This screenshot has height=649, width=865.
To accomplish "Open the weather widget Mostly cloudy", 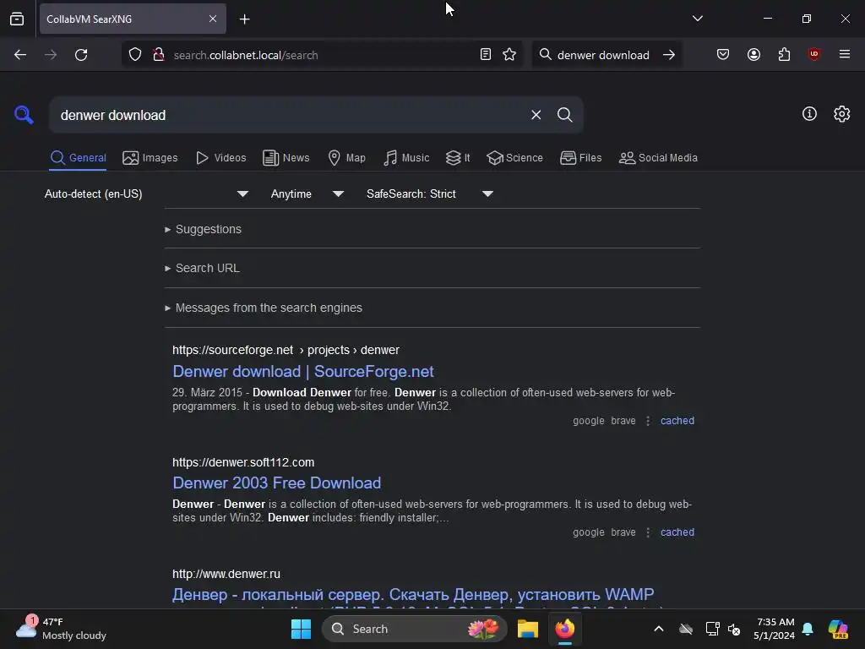I will point(61,629).
